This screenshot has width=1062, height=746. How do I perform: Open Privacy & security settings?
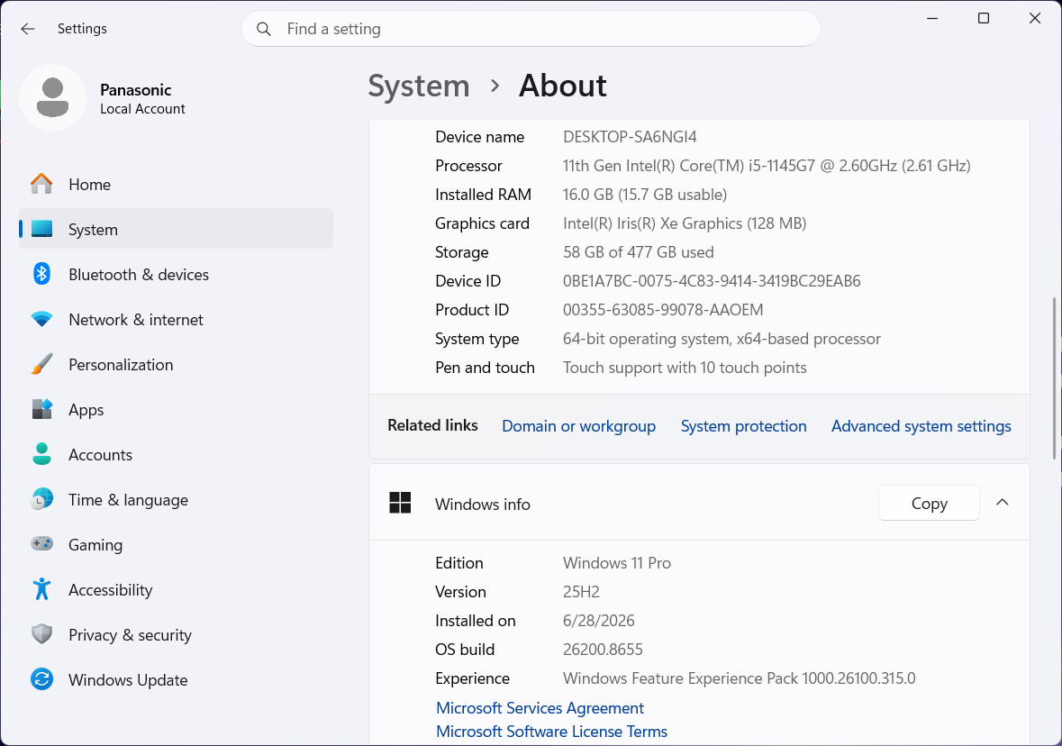pyautogui.click(x=176, y=634)
